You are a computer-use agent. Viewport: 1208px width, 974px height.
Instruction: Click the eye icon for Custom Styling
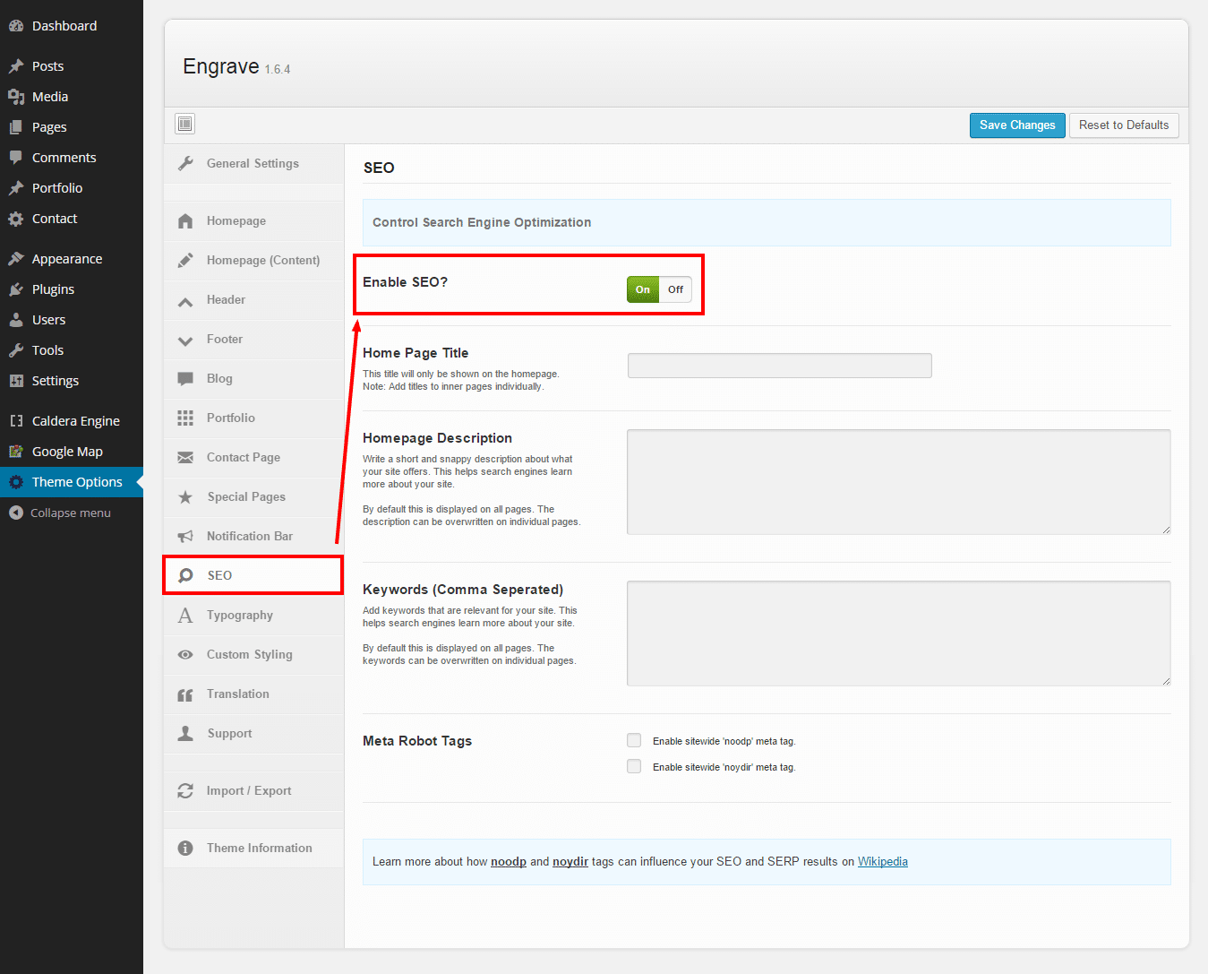pos(185,655)
